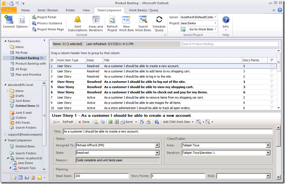Switch to the Work Item(s) / Query tab
This screenshot has height=184, width=285.
143,10
